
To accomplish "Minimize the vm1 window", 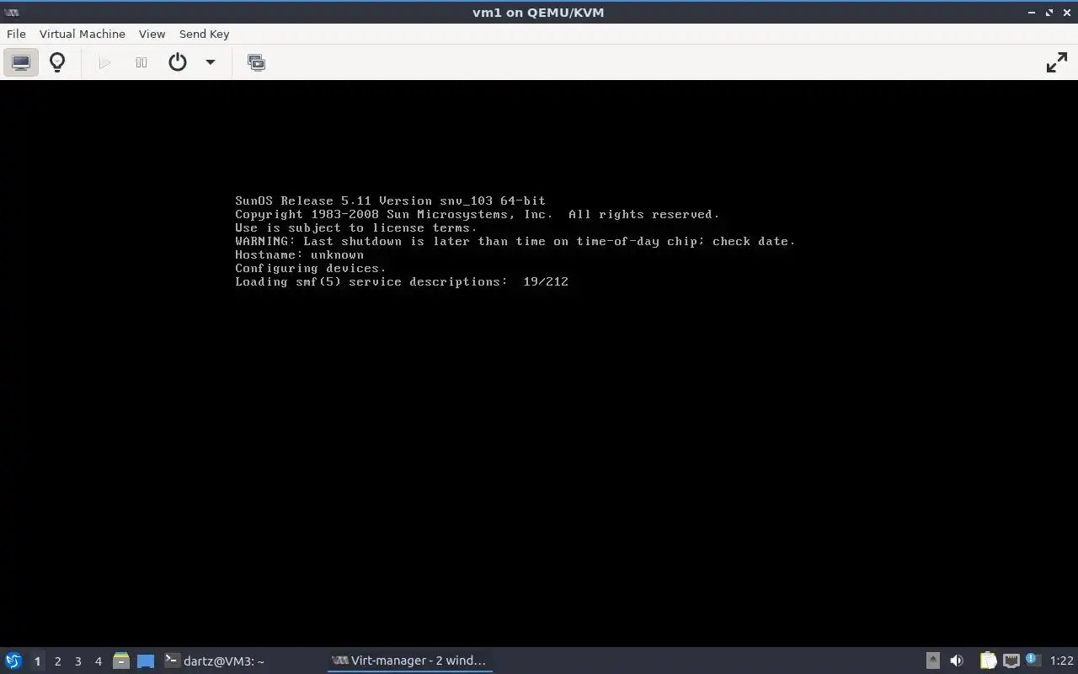I will (1032, 13).
